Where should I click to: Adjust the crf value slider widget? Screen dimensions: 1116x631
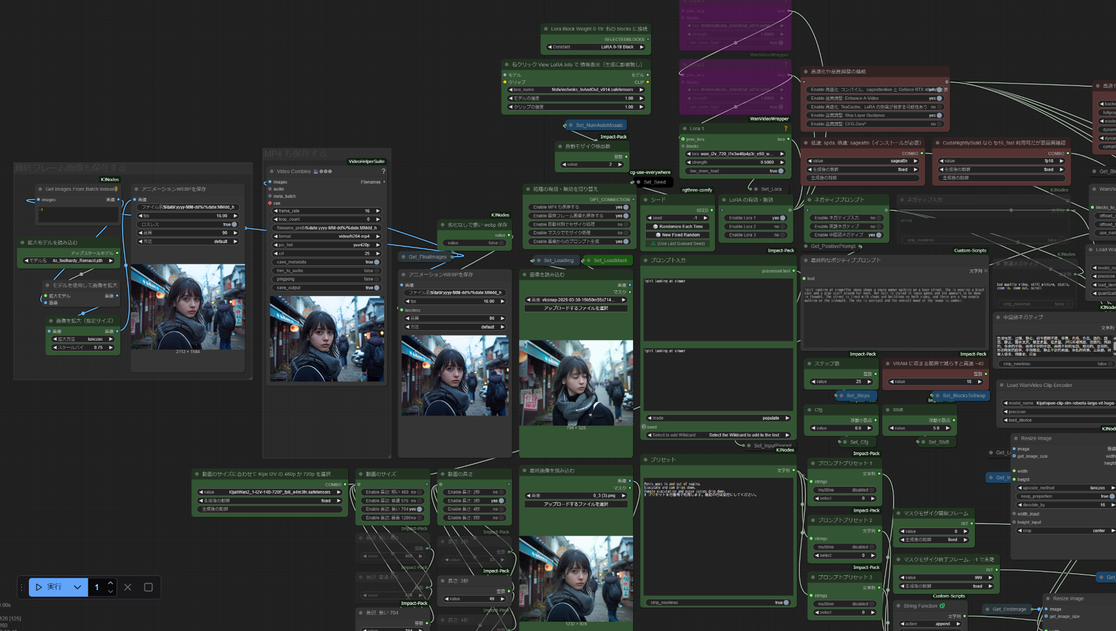click(x=326, y=253)
